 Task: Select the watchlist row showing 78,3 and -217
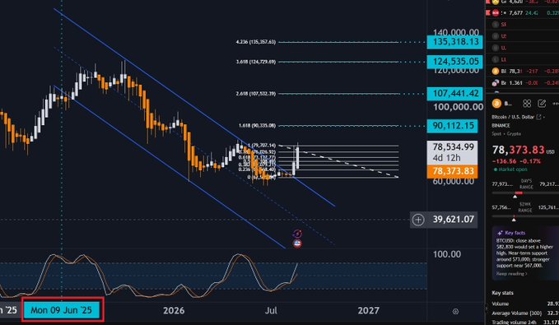(x=523, y=72)
